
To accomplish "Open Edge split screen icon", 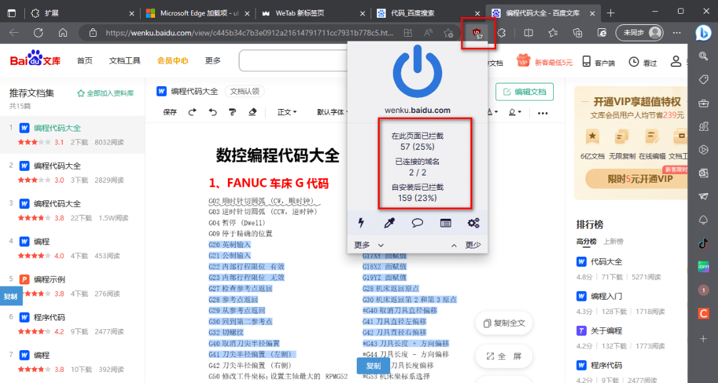I will click(x=528, y=33).
